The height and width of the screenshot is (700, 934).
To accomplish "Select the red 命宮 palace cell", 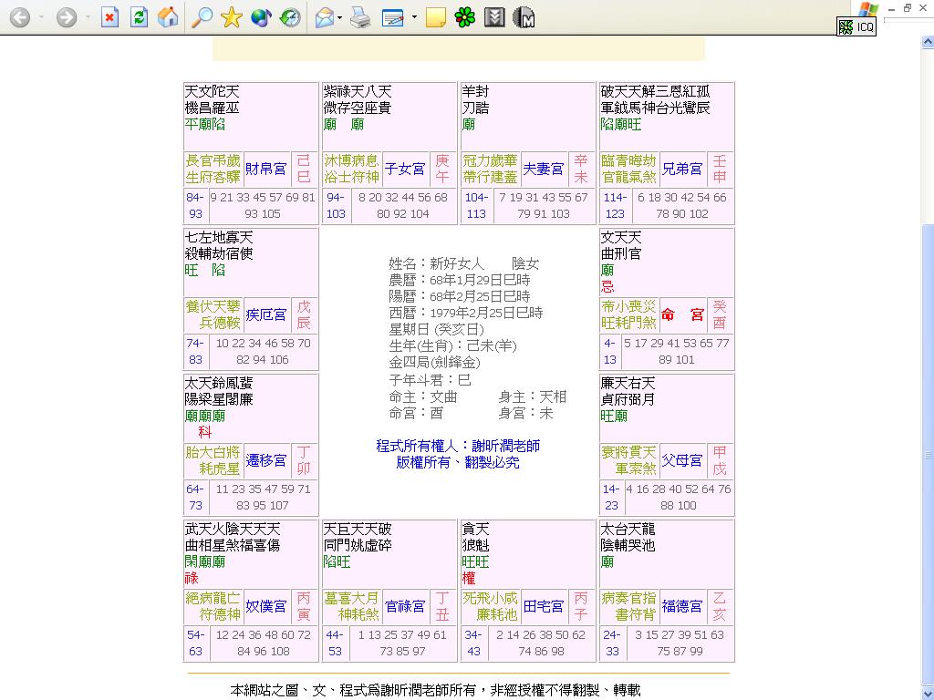I will [x=683, y=314].
